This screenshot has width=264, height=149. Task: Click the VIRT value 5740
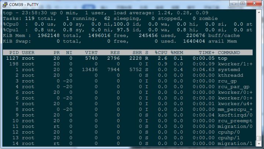[x=91, y=58]
